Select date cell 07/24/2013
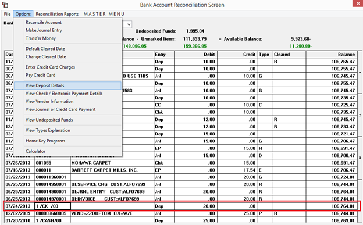The width and height of the screenshot is (363, 225). click(x=19, y=206)
